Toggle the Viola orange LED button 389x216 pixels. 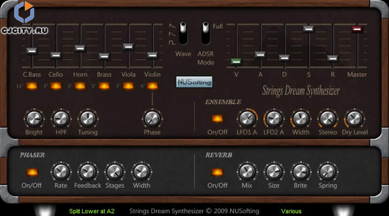click(x=128, y=86)
